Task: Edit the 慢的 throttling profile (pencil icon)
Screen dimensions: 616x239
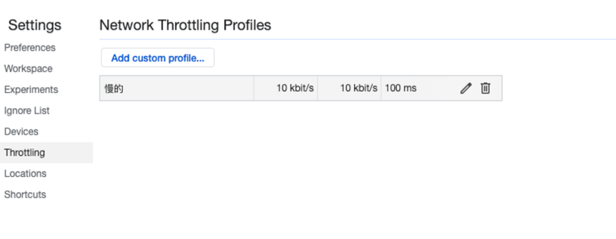Action: (466, 88)
